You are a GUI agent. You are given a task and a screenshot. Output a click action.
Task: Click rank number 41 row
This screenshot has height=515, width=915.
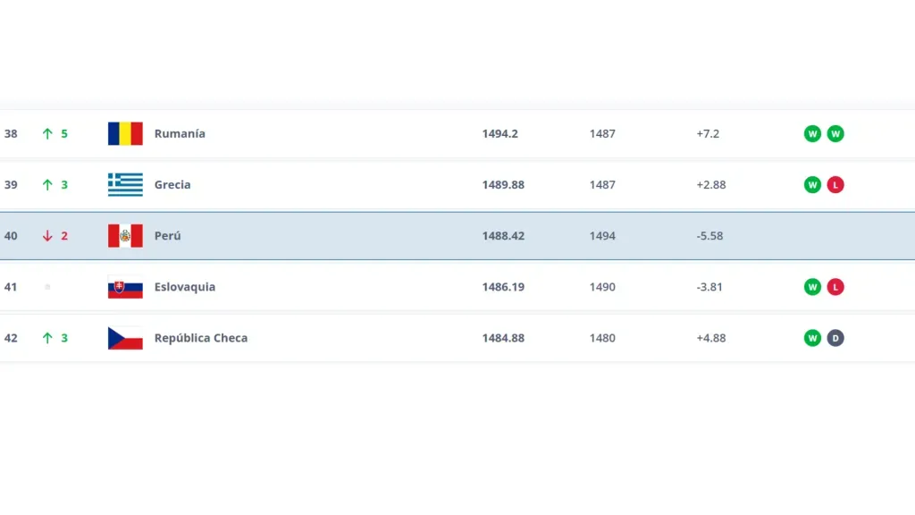[x=11, y=287]
